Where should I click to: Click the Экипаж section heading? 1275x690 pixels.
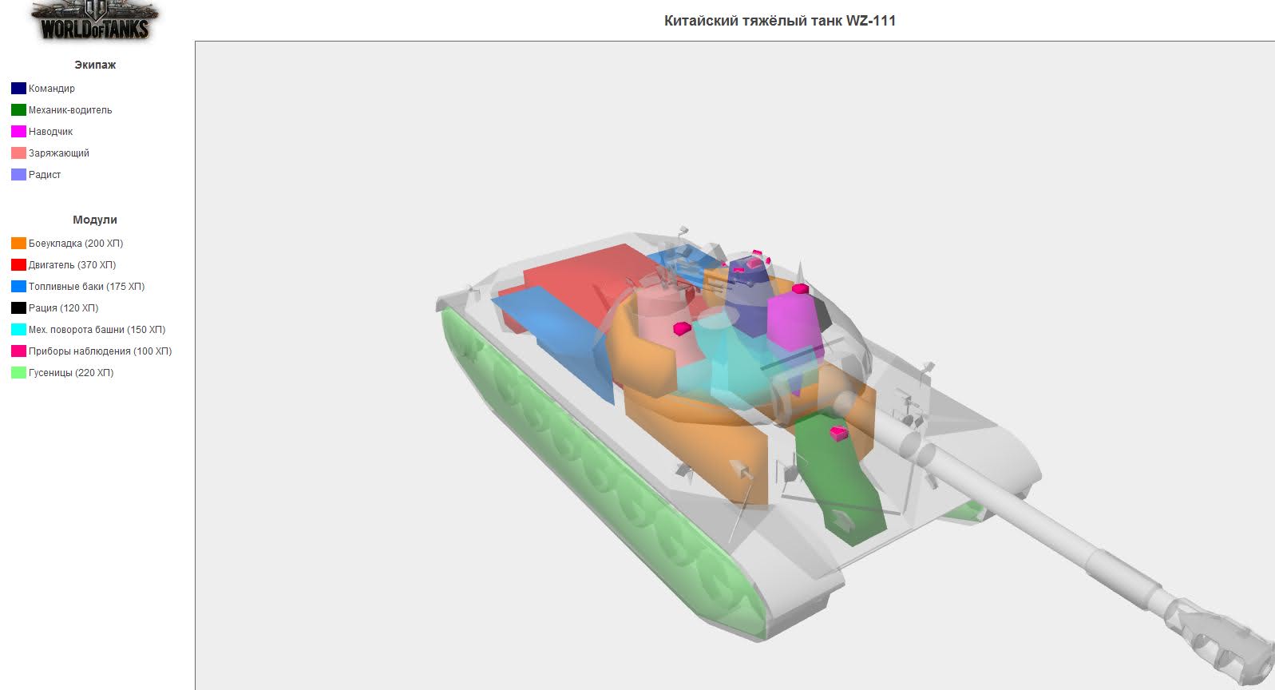[95, 65]
